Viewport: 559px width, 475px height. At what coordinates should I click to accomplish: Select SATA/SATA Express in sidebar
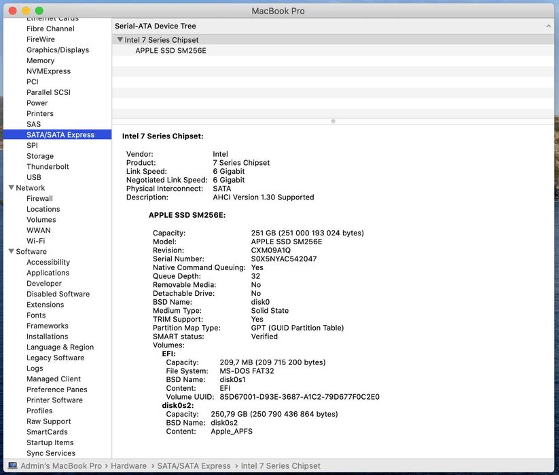58,134
